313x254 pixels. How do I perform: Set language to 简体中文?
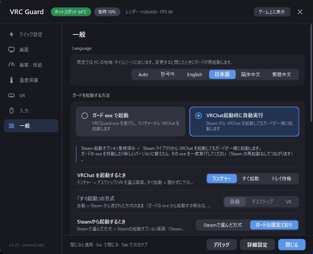coord(250,74)
